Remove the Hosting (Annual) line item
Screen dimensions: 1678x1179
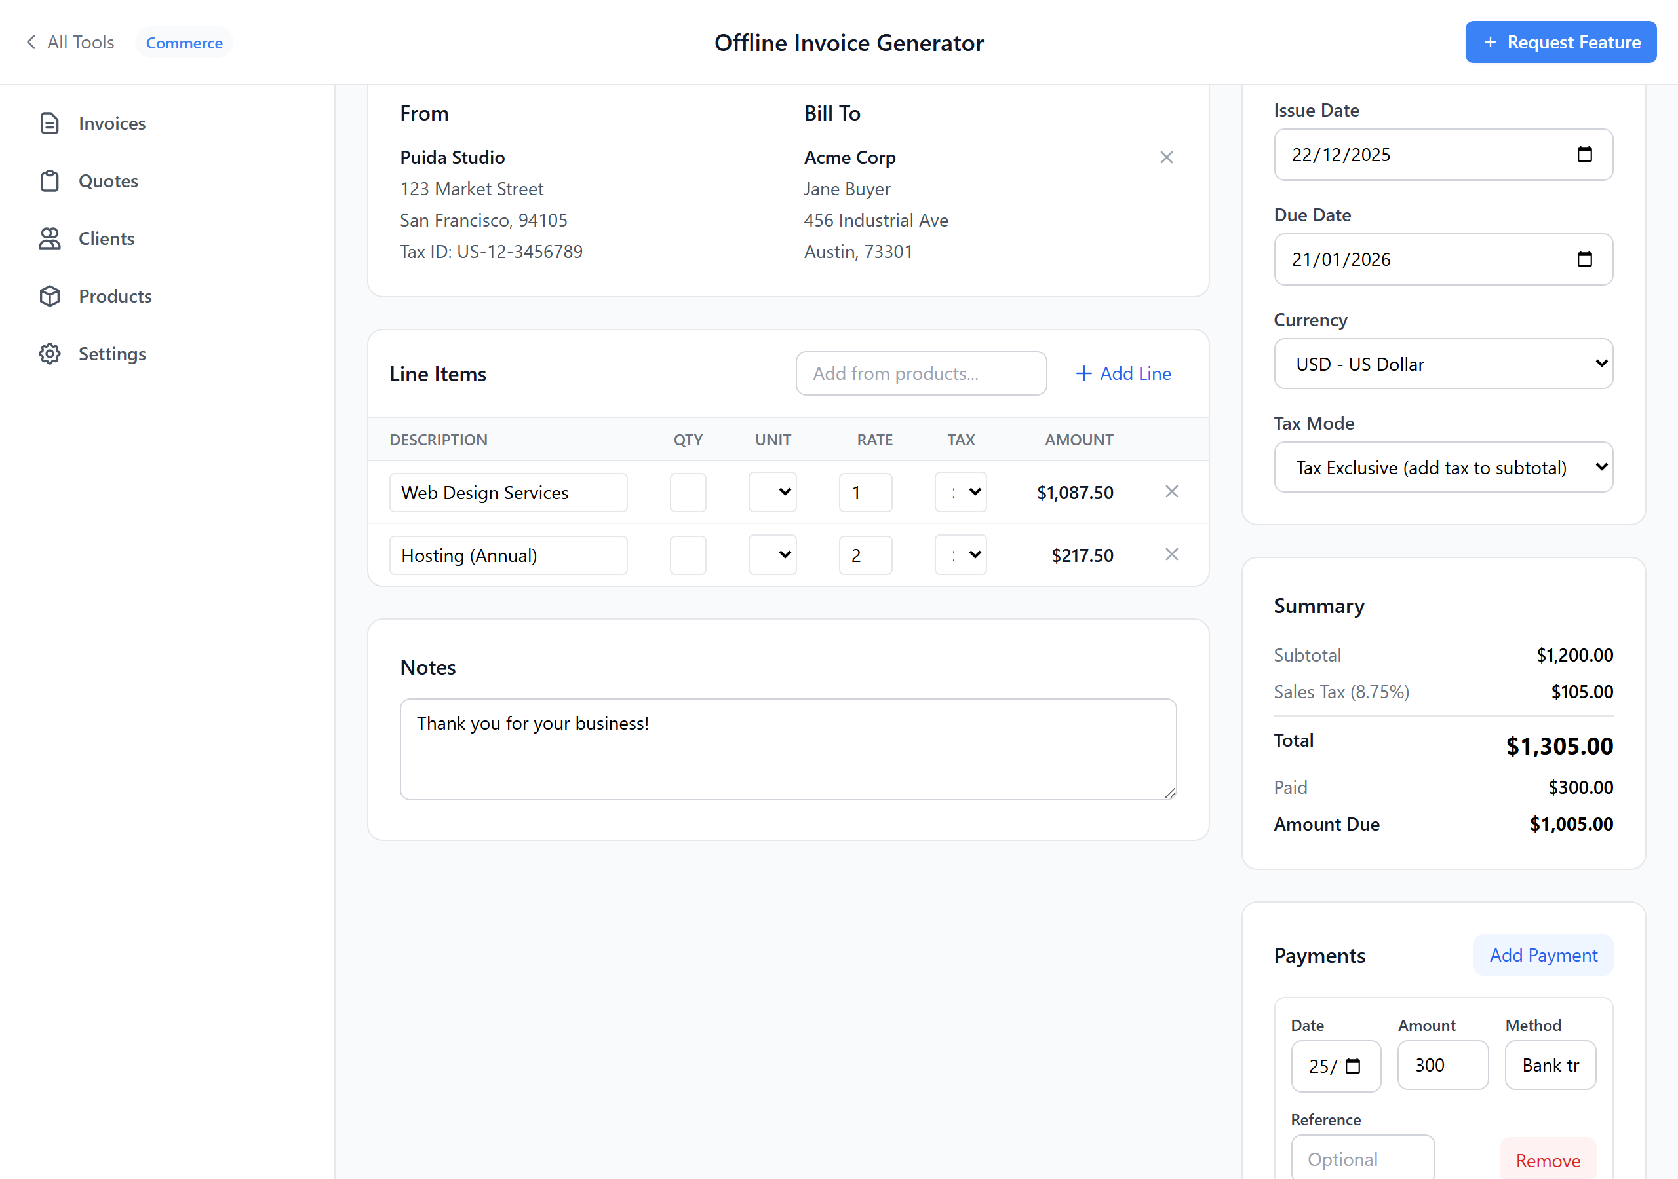click(1171, 554)
